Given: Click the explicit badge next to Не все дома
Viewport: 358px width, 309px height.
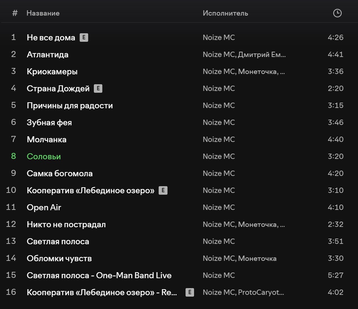Looking at the screenshot, I should click(84, 38).
